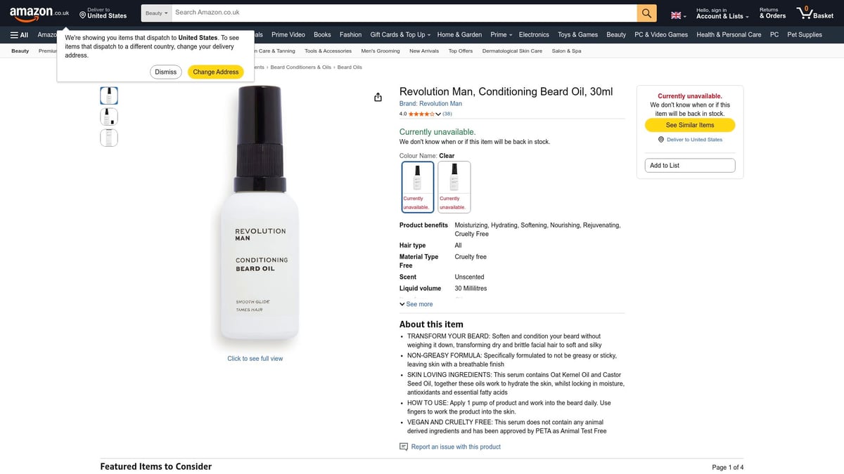844x474 pixels.
Task: Click the orange search magnifier icon
Action: coord(646,12)
